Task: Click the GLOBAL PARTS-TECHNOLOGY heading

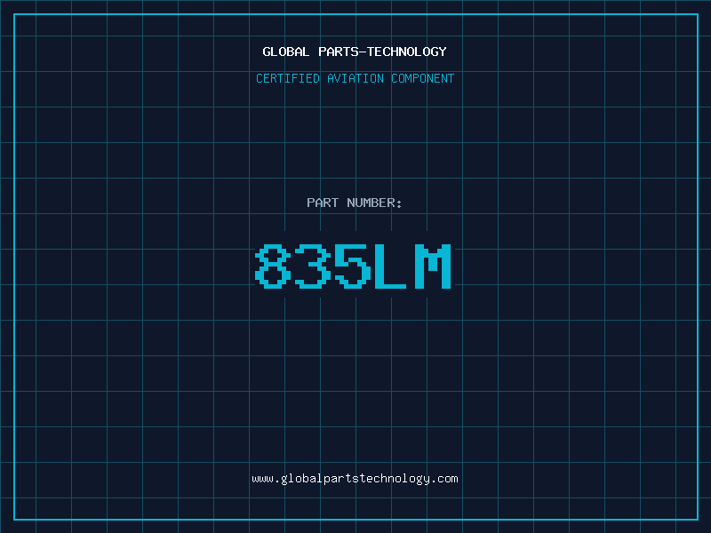Action: coord(355,52)
